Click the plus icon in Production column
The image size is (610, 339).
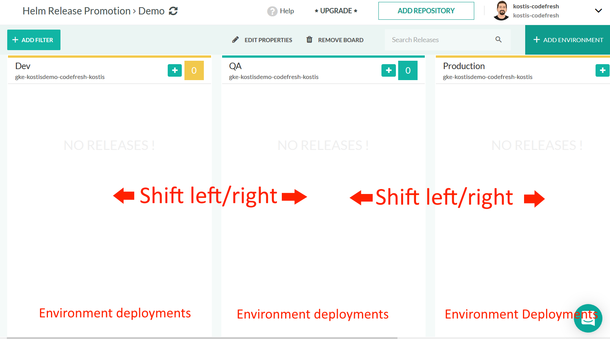pos(602,70)
